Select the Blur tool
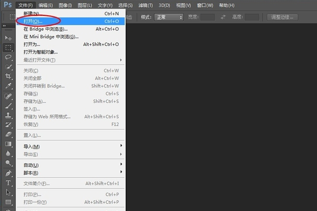The height and width of the screenshot is (211, 317). 8,154
